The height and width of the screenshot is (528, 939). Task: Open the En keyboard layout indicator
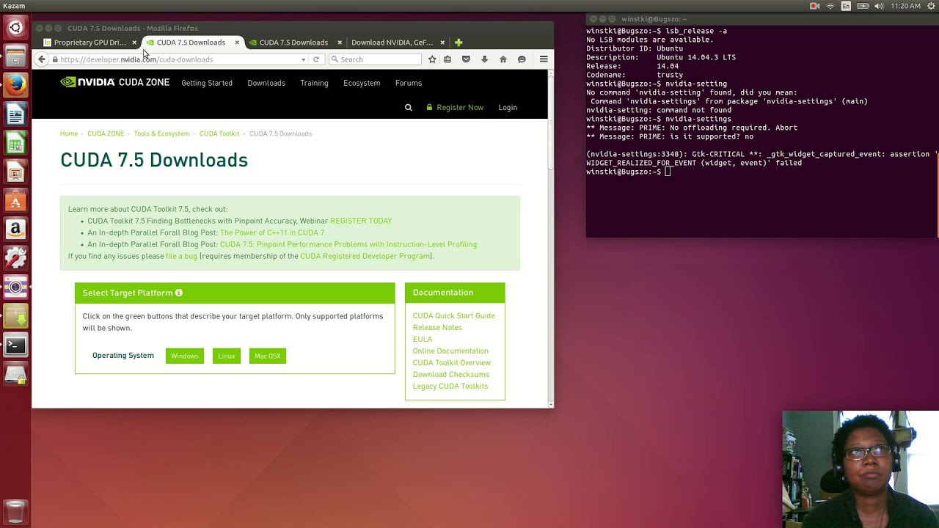click(846, 6)
